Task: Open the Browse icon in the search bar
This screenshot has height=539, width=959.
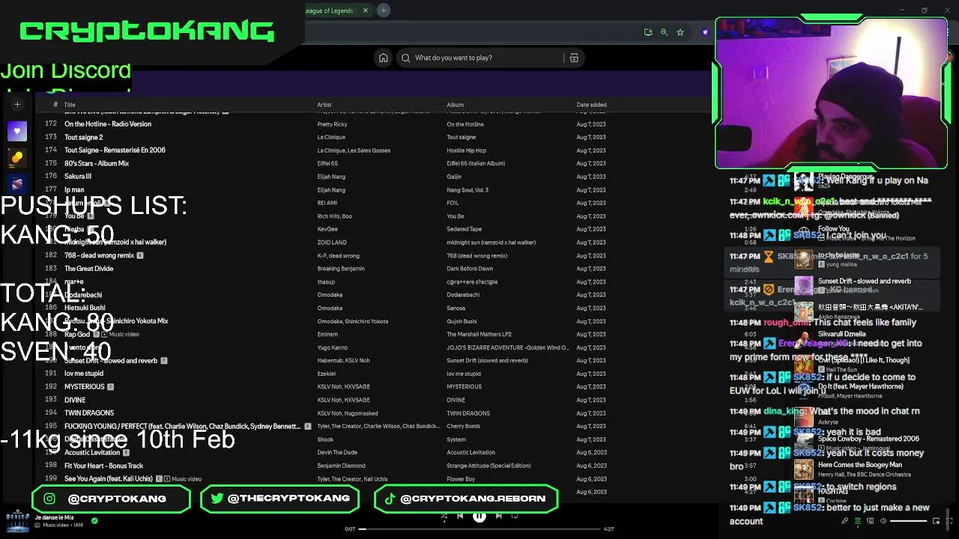Action: tap(574, 58)
